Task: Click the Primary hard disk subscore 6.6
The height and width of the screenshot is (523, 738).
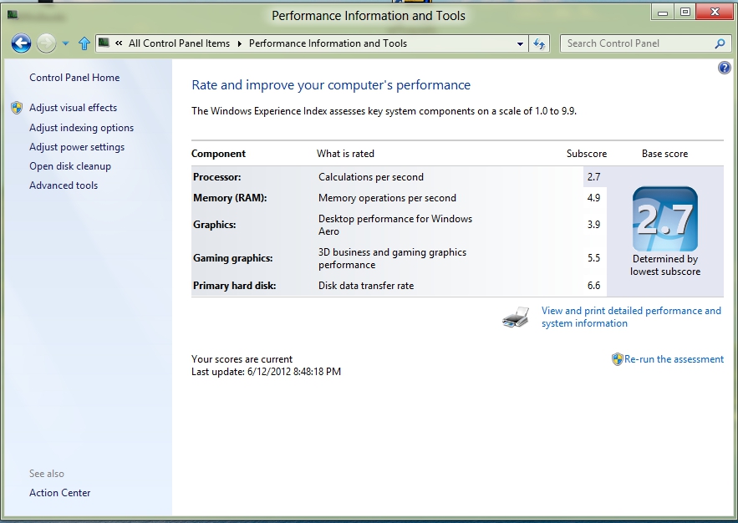Action: (594, 286)
